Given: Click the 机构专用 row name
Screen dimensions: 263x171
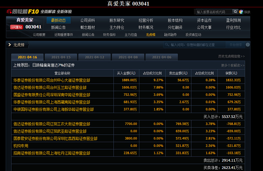Looking at the screenshot, I should tap(21, 146).
